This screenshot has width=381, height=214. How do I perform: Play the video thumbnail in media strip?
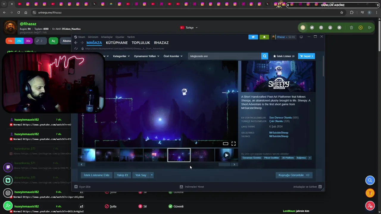[227, 155]
